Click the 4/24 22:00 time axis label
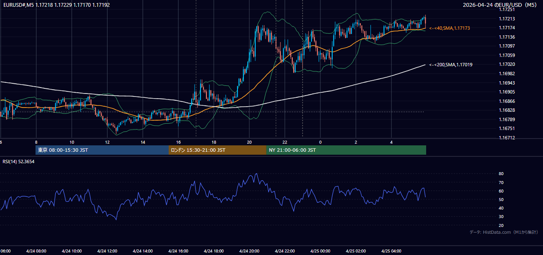This screenshot has height=255, width=543. click(x=285, y=251)
